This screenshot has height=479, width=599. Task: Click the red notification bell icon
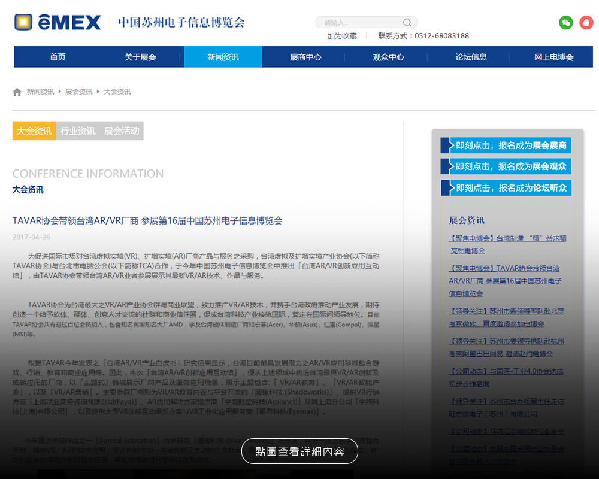coord(586,23)
